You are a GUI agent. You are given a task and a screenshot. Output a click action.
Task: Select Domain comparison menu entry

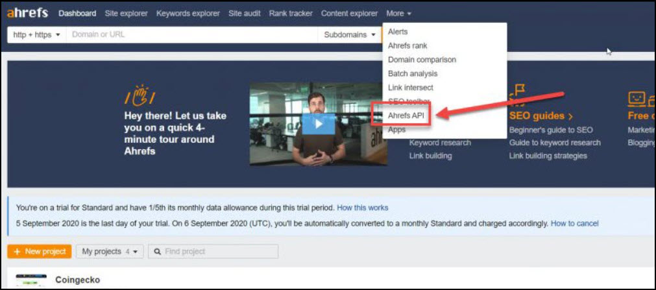(x=422, y=60)
